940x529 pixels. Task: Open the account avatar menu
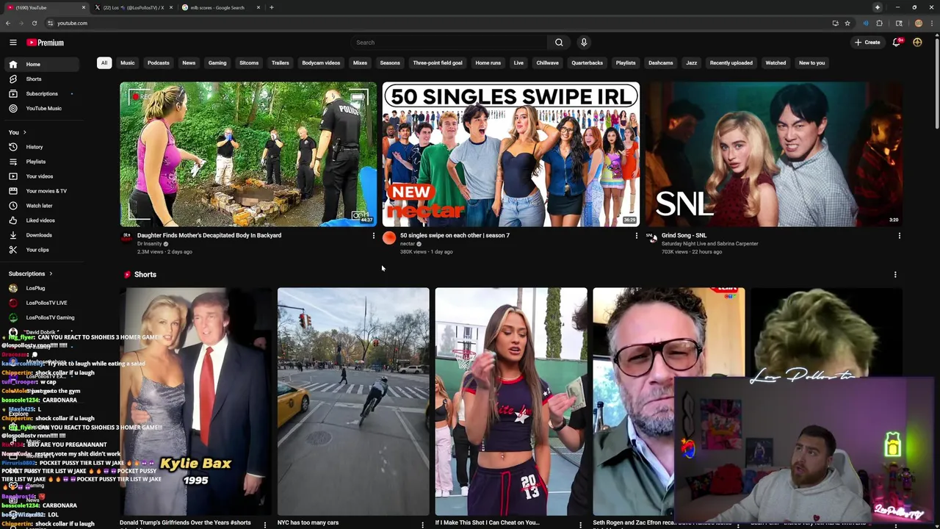click(917, 43)
